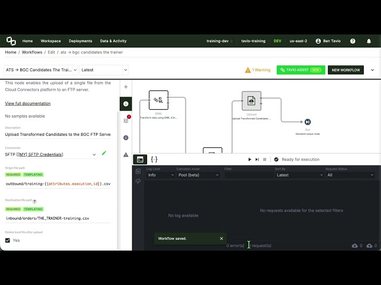Select the tavio-training tenant label

[253, 41]
